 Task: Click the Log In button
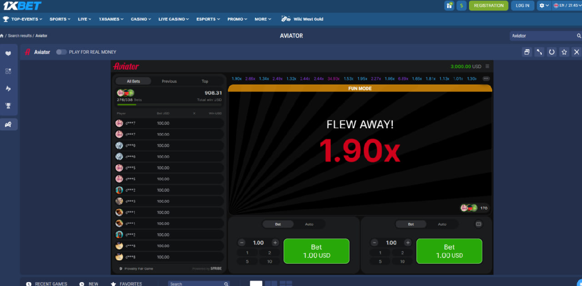click(523, 5)
